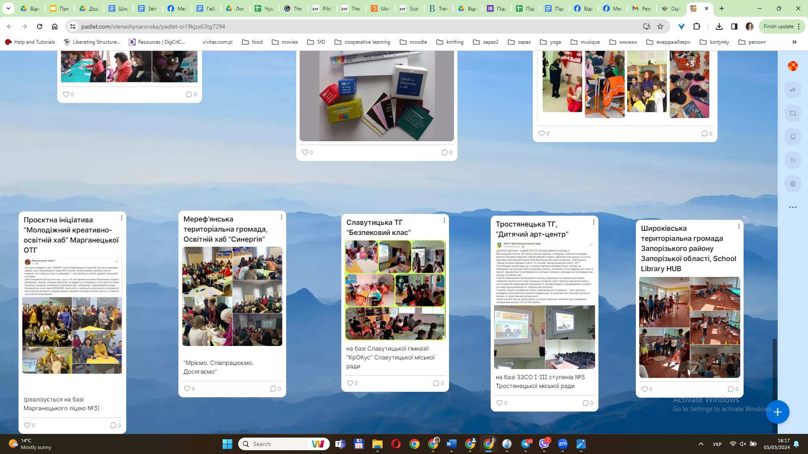Open the three-dot more menu in sidebar
This screenshot has height=454, width=808.
pyautogui.click(x=793, y=207)
